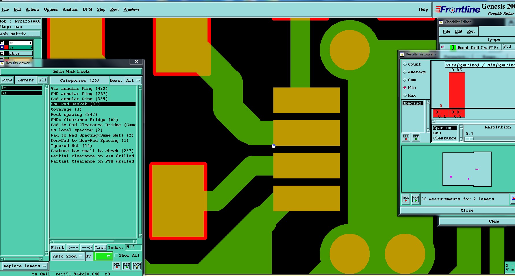Click the board overview thumbnail in histogram
The height and width of the screenshot is (276, 515).
click(x=467, y=169)
